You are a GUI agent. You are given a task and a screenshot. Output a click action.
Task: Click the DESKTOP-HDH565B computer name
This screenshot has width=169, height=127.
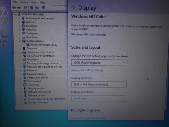point(33,14)
